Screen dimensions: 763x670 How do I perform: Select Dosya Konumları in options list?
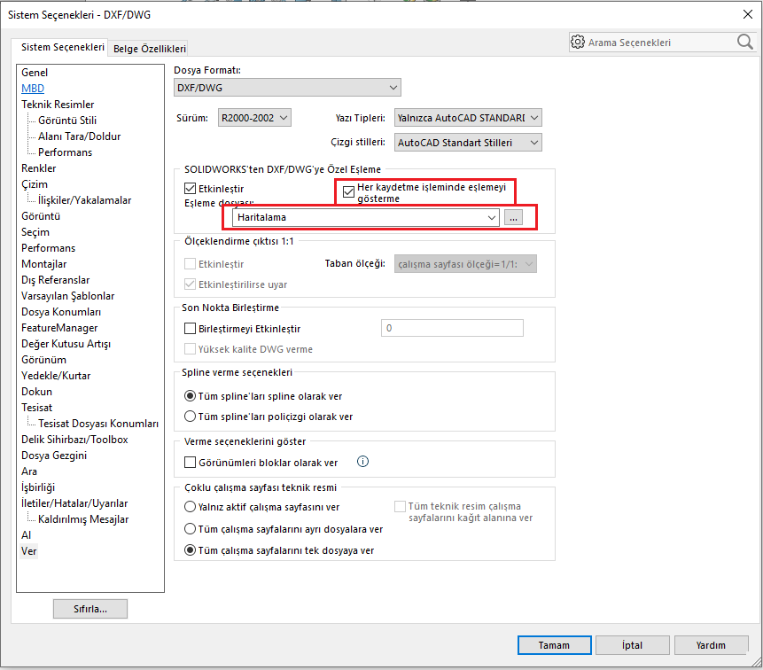coord(61,312)
